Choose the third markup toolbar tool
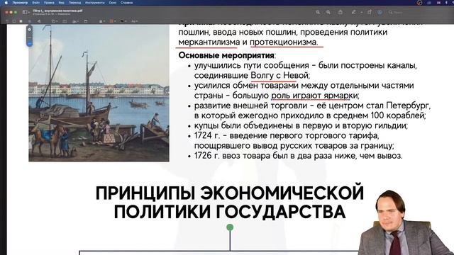 coord(21,21)
